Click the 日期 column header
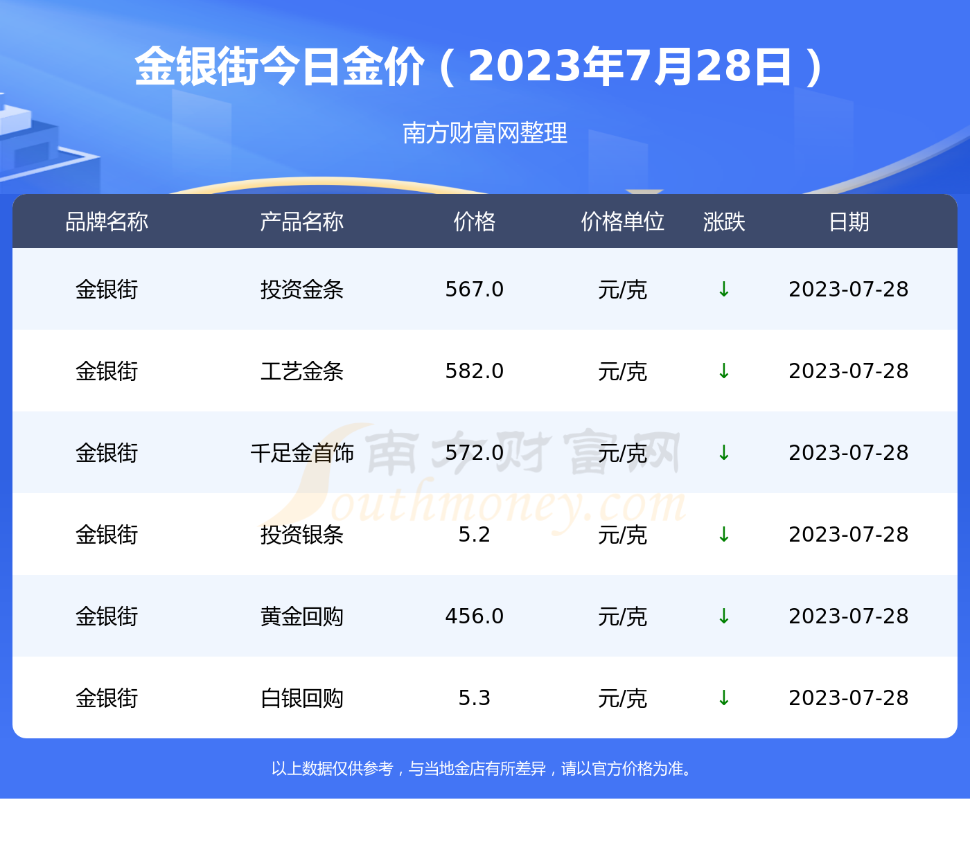This screenshot has width=970, height=845. click(x=849, y=222)
